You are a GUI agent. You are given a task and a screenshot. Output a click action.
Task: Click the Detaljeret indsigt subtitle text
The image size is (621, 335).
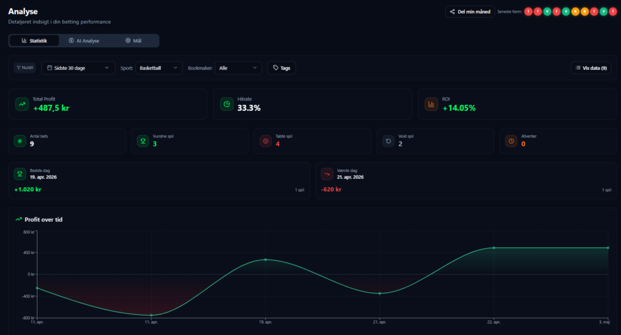tap(59, 22)
